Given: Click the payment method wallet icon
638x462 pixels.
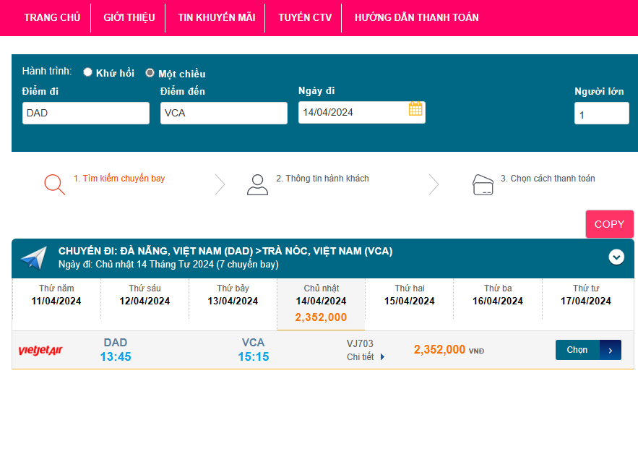Looking at the screenshot, I should pyautogui.click(x=483, y=184).
